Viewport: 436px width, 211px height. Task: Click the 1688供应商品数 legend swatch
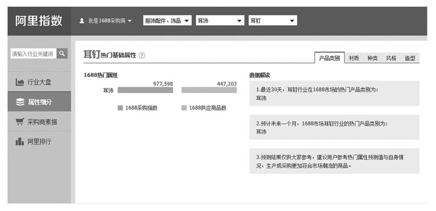tap(184, 108)
